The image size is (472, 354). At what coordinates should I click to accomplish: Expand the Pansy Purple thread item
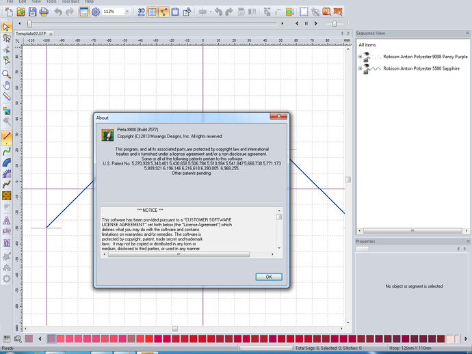point(360,57)
